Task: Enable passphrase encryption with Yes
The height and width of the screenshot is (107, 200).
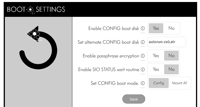Action: pos(156,56)
